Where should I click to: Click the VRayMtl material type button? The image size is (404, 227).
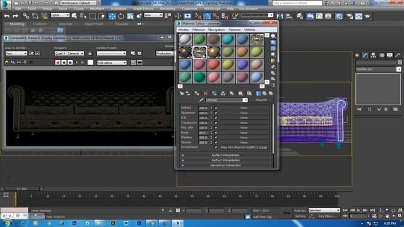[261, 100]
